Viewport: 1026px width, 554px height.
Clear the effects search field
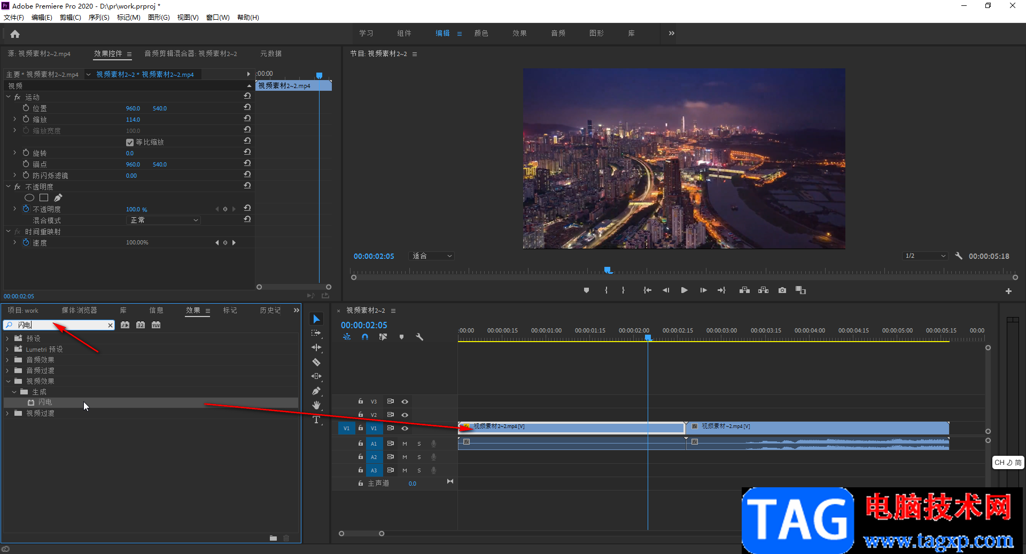[110, 325]
